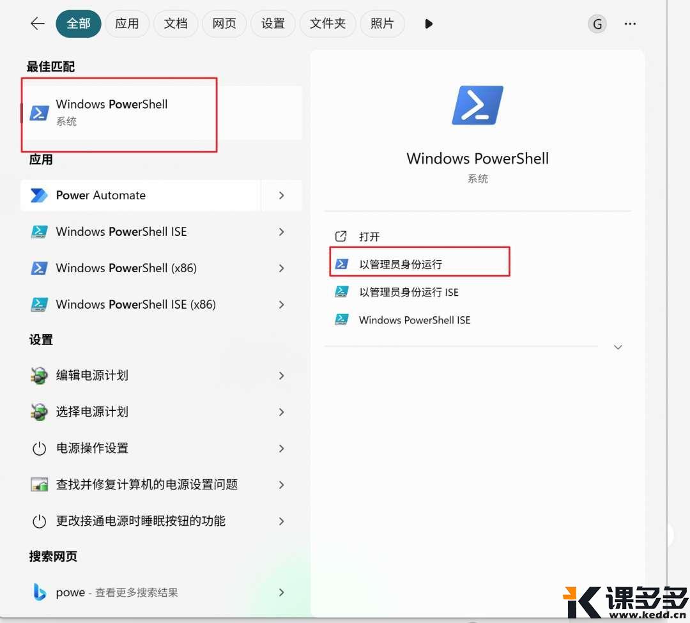The width and height of the screenshot is (690, 623).
Task: Expand Windows PowerShell (x86) chevron
Action: click(282, 268)
